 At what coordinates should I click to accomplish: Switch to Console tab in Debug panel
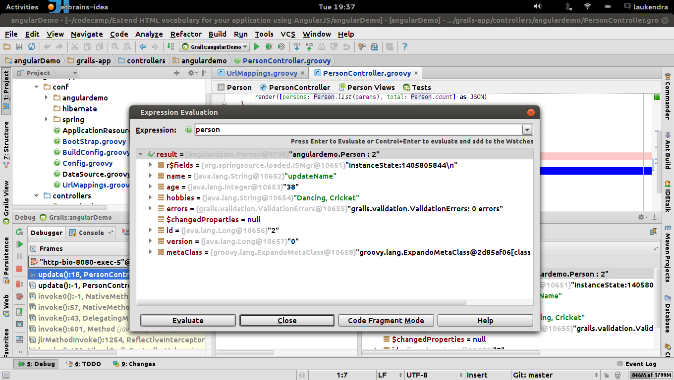point(92,233)
